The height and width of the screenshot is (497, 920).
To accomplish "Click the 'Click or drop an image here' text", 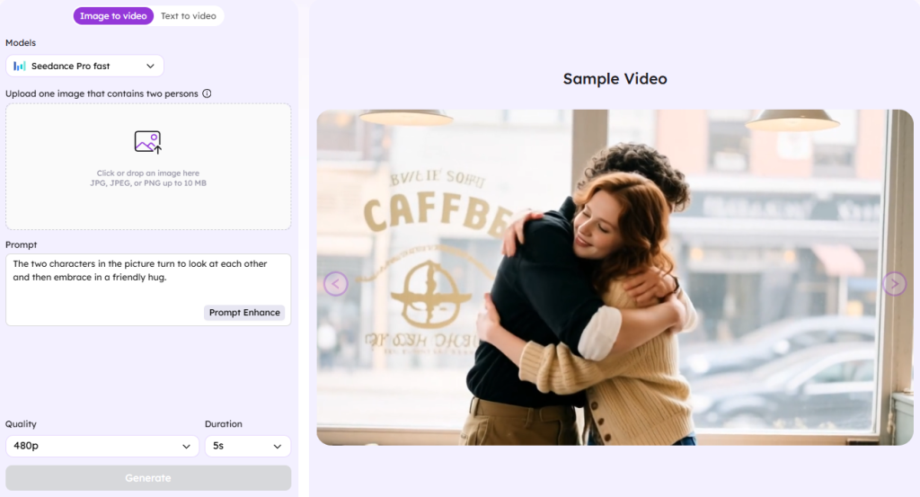I will coord(148,173).
